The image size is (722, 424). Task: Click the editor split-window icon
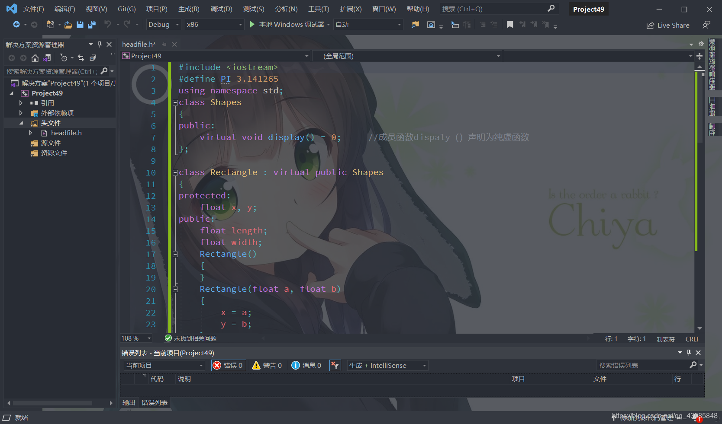tap(699, 56)
